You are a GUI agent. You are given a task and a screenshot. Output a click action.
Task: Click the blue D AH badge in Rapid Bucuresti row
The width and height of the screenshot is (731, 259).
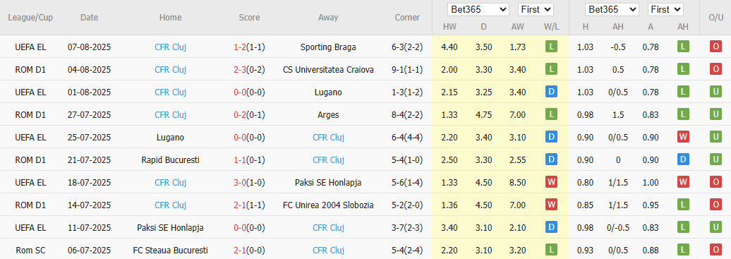pos(683,159)
